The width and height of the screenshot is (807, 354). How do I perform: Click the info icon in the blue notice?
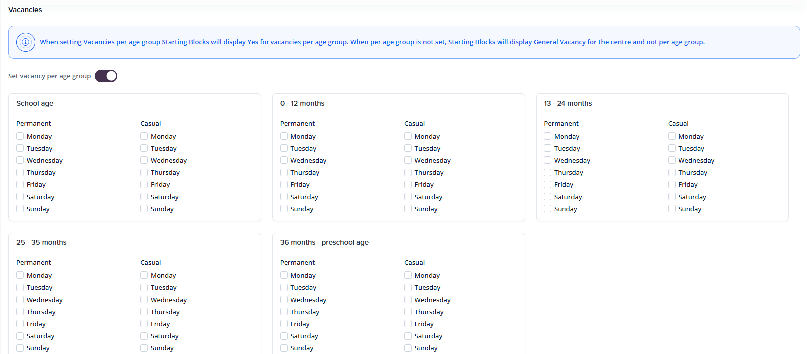click(x=26, y=42)
